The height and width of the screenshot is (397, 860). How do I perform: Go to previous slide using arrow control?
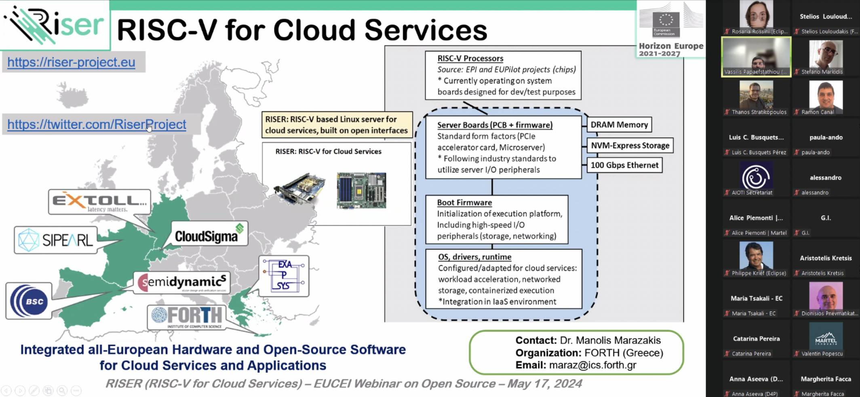tap(6, 391)
